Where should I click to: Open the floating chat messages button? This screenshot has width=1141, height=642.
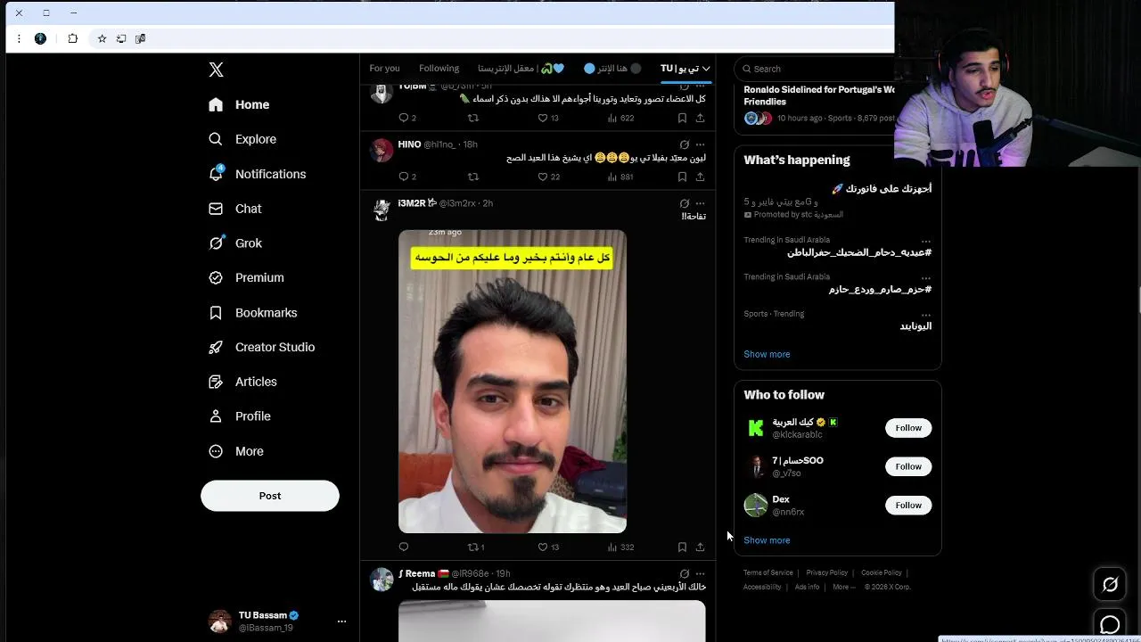(1110, 625)
